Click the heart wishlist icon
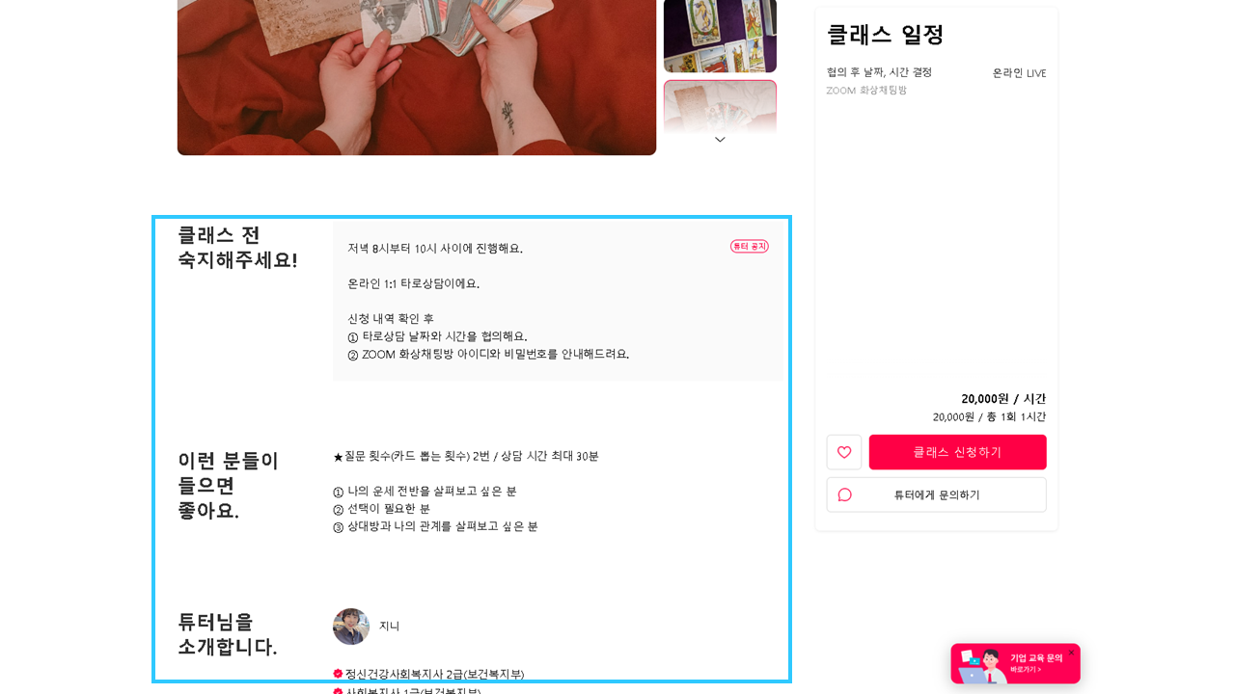Image resolution: width=1235 pixels, height=694 pixels. [x=844, y=452]
